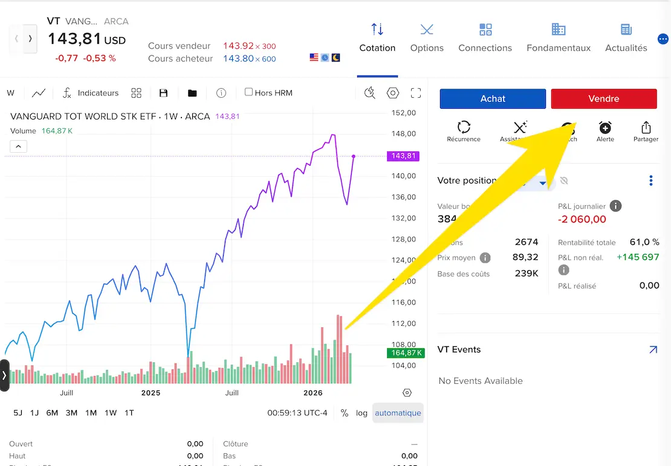Toggle percent scale on chart
Image resolution: width=671 pixels, height=466 pixels.
tap(345, 413)
